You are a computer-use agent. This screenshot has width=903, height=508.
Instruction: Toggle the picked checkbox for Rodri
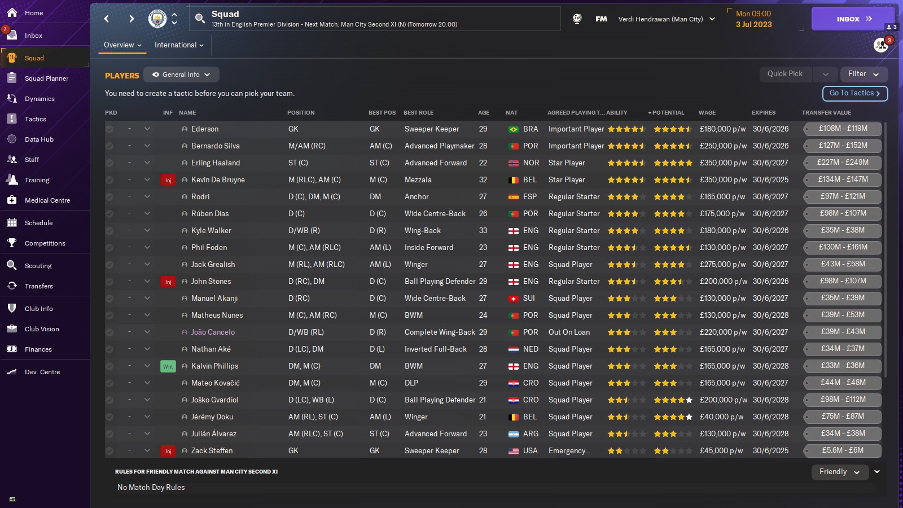pos(109,197)
